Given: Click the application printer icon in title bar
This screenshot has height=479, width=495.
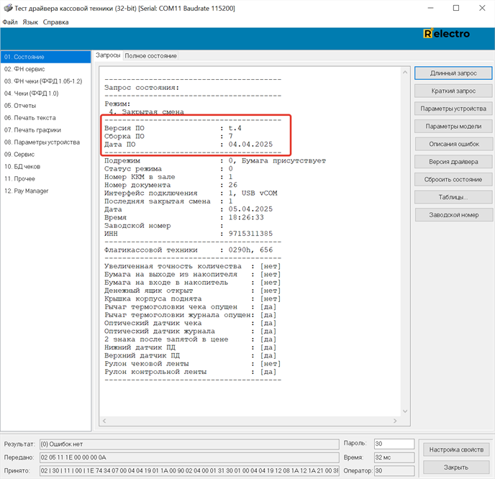Looking at the screenshot, I should point(8,8).
